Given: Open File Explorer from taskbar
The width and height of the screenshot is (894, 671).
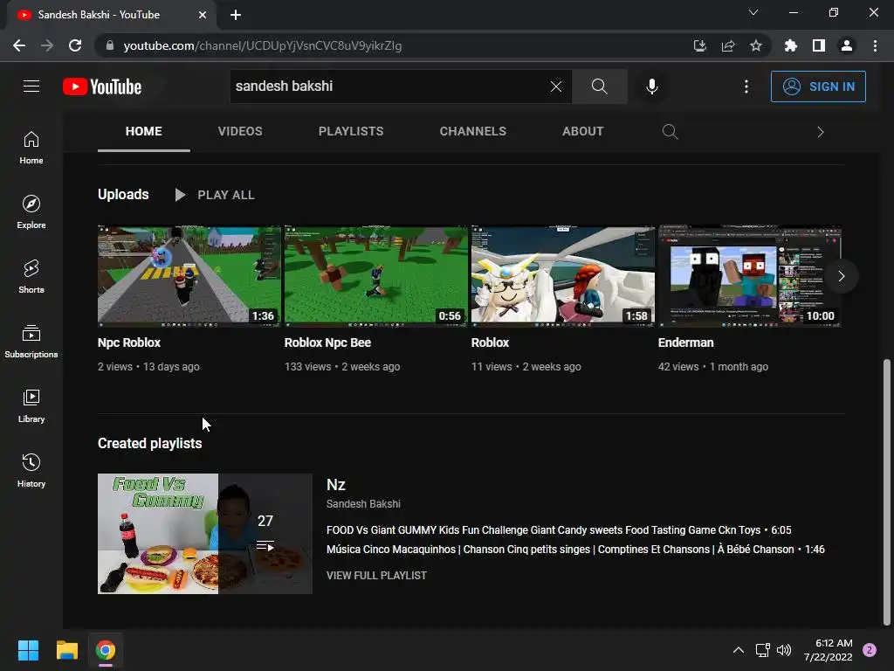Looking at the screenshot, I should coord(66,650).
